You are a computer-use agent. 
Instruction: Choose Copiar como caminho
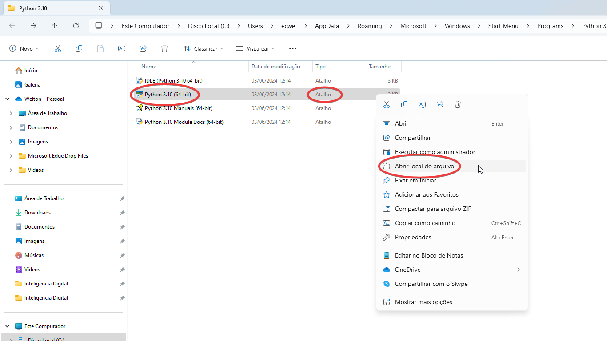click(x=452, y=223)
